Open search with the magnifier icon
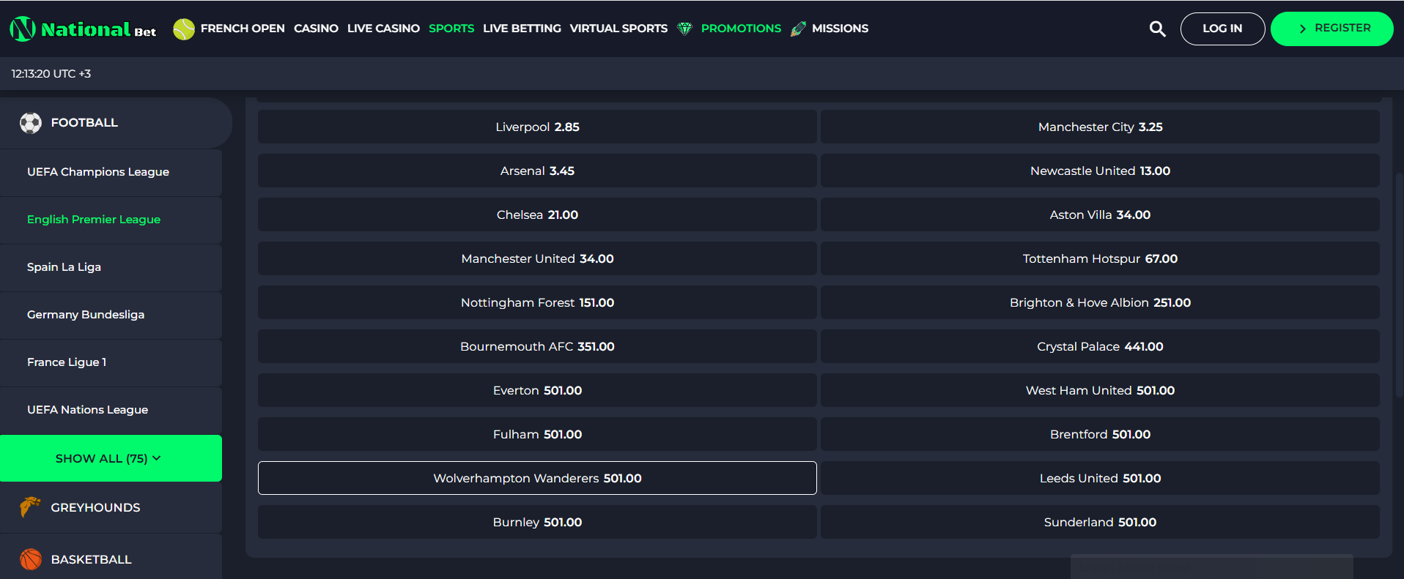 click(x=1158, y=29)
